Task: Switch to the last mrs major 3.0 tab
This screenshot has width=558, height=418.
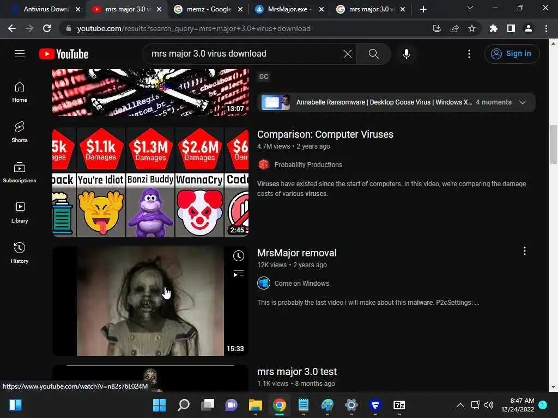Action: click(x=371, y=9)
